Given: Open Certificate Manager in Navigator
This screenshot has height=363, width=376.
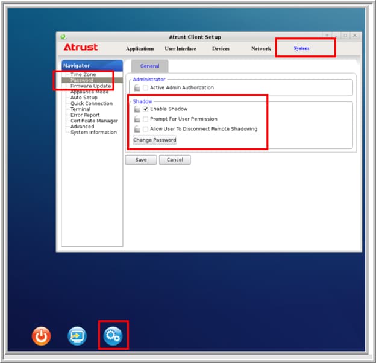Looking at the screenshot, I should click(x=94, y=121).
